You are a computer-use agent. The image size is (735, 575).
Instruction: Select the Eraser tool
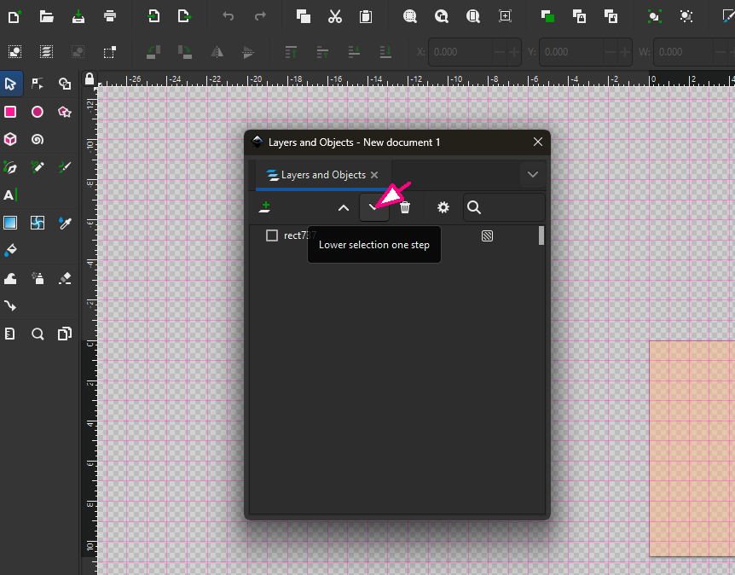tap(65, 279)
